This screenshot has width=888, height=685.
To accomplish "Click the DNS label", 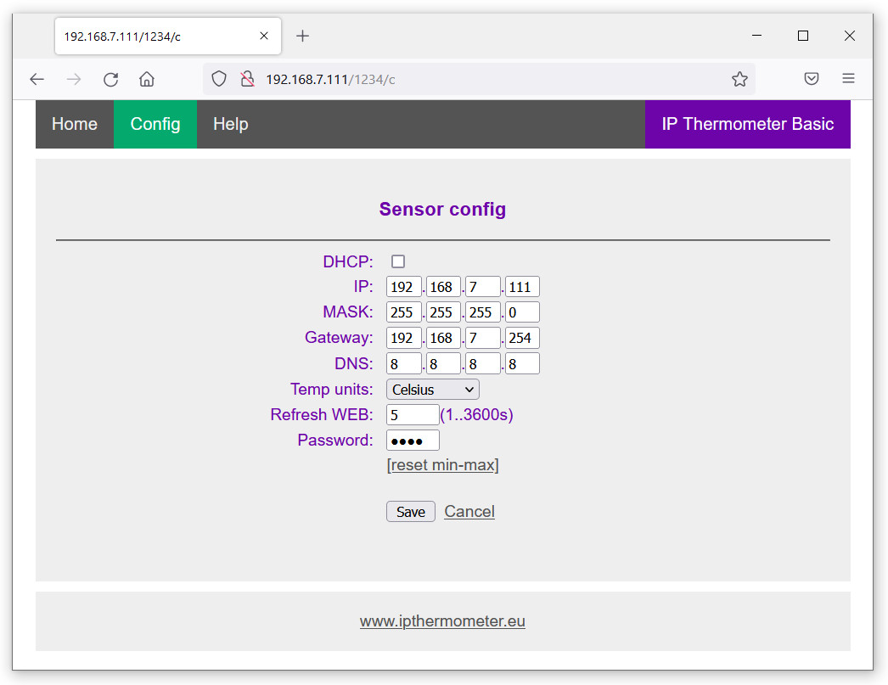I will pyautogui.click(x=353, y=363).
